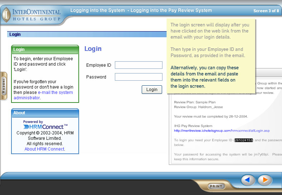282x195 pixels.
Task: Click the 'Alternatively, you can copy' tooltip paragraph
Action: tap(205, 77)
